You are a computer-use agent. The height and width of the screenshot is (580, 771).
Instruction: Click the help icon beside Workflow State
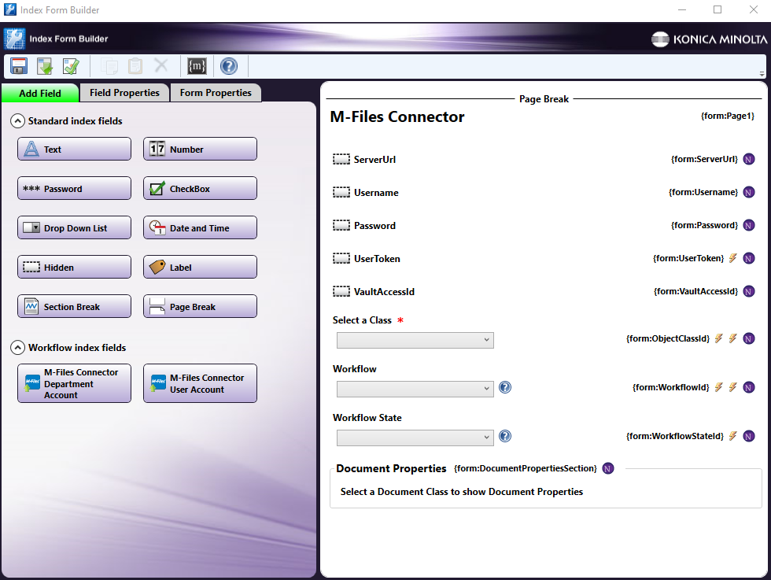pos(505,436)
